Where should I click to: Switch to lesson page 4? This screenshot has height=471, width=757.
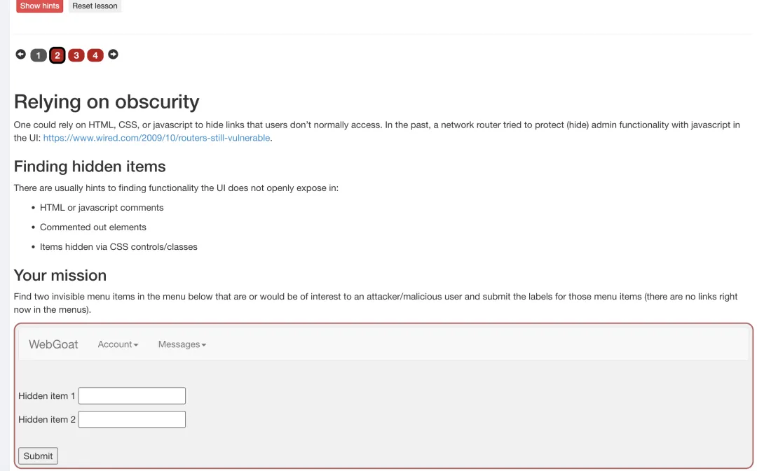(x=95, y=55)
